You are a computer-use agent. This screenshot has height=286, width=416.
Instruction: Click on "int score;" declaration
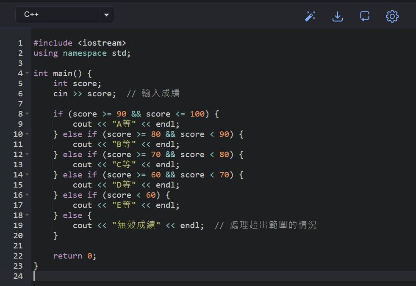pyautogui.click(x=77, y=84)
